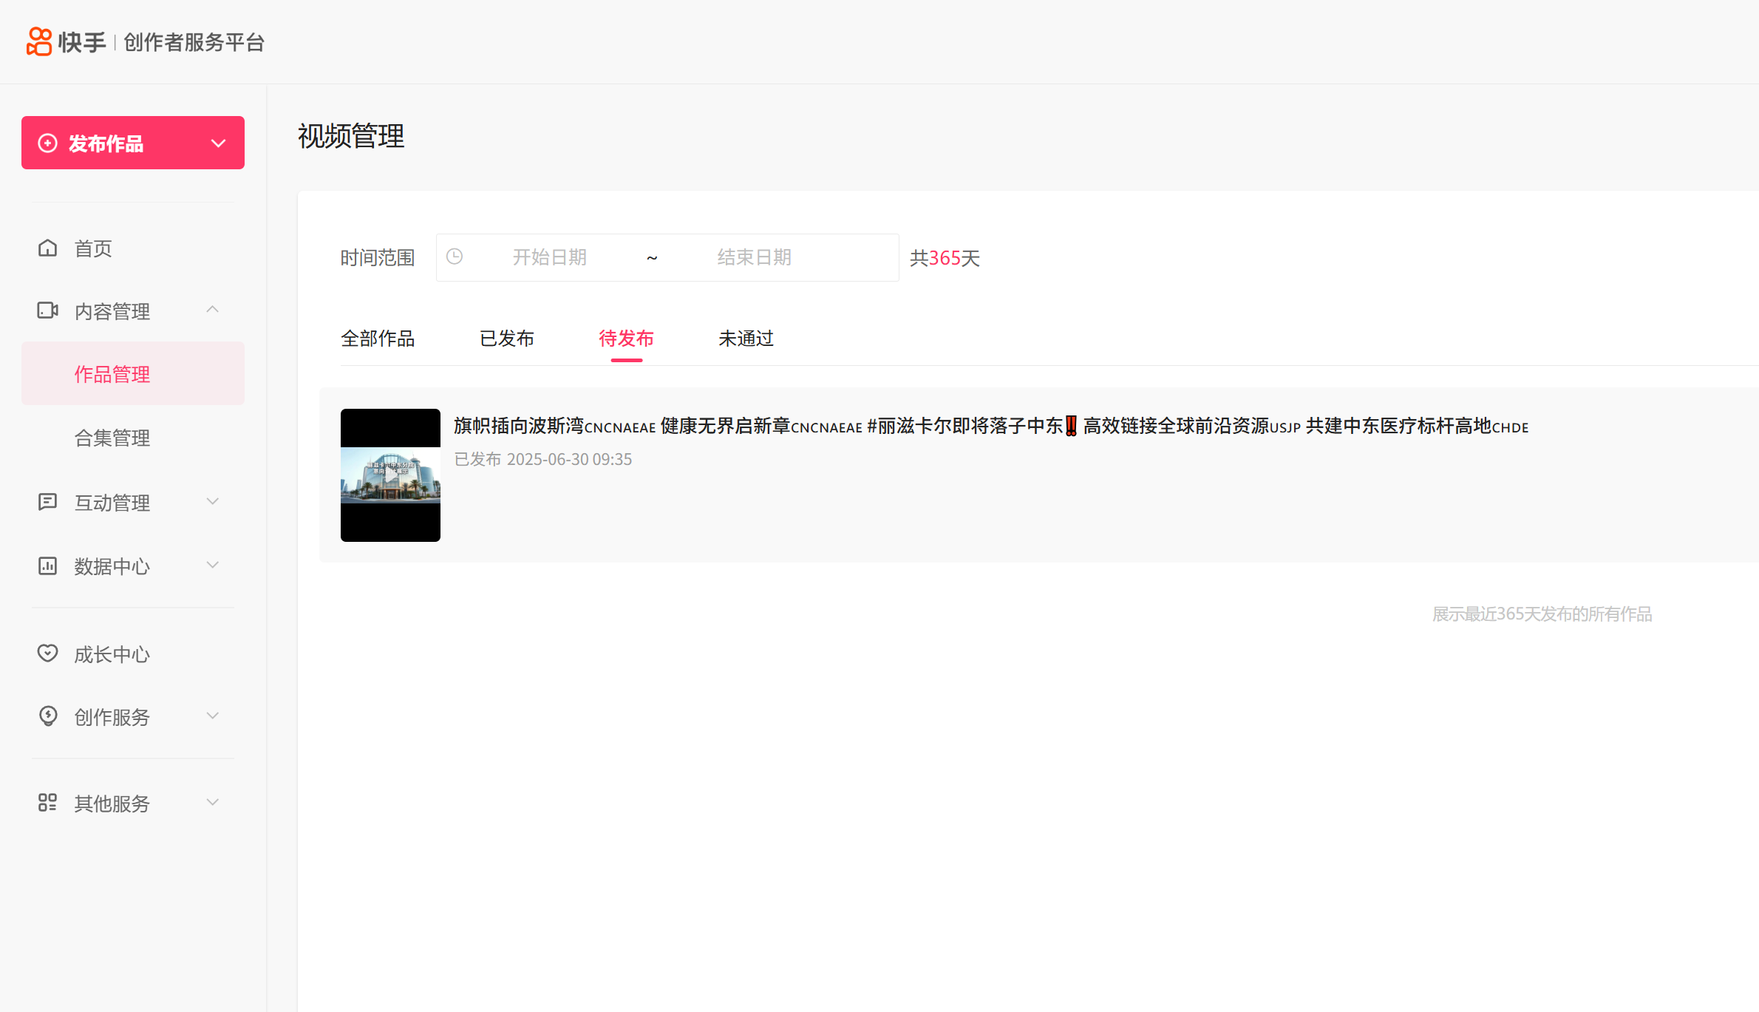Click the clock icon in date range
The height and width of the screenshot is (1012, 1759).
click(x=455, y=257)
